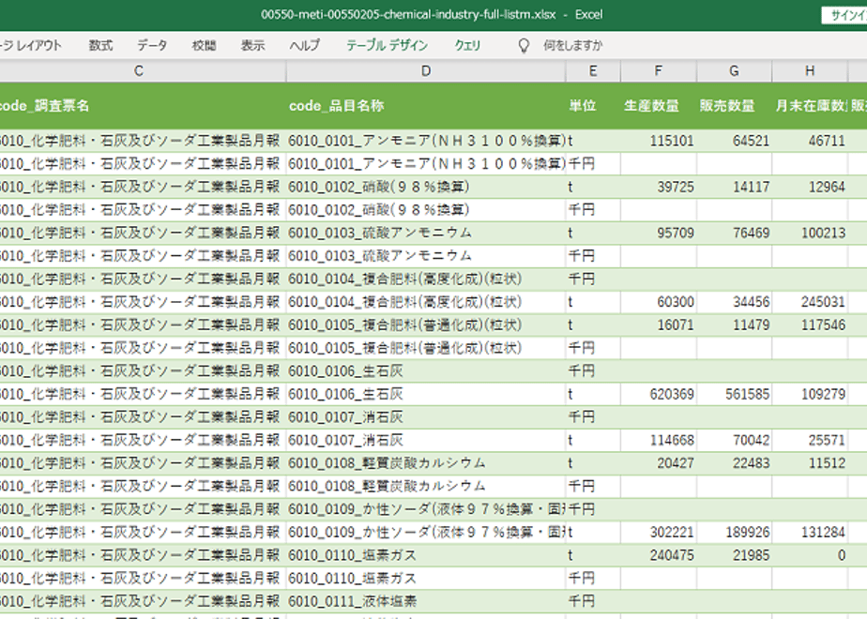Select cell with value 70042

click(735, 441)
